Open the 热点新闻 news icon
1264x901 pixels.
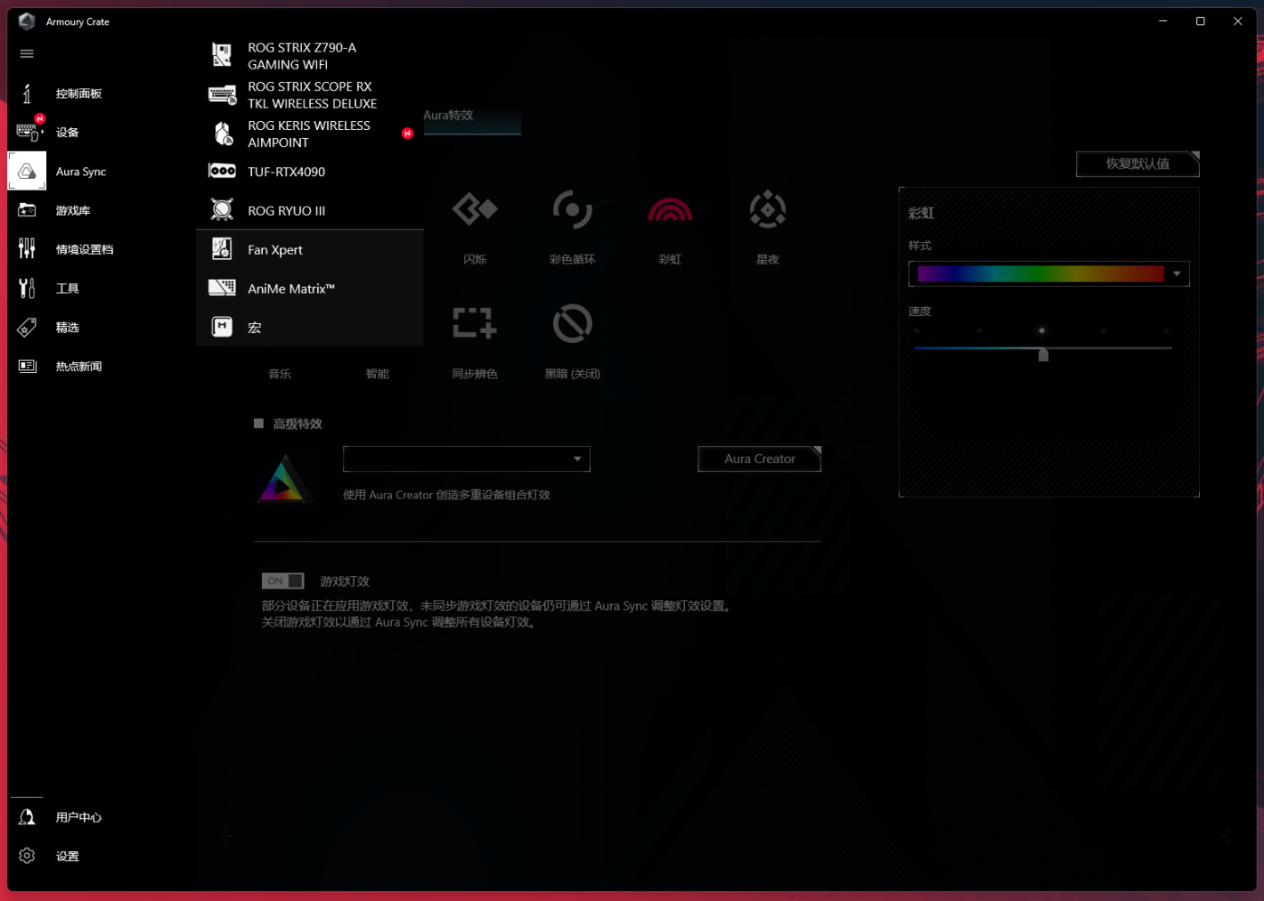(27, 366)
